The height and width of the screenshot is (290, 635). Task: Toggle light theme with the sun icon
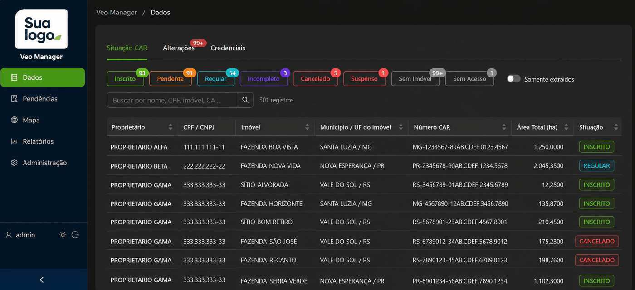pyautogui.click(x=63, y=235)
